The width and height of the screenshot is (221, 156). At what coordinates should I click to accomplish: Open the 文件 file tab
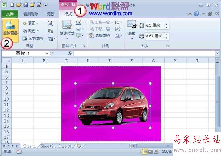(10, 14)
